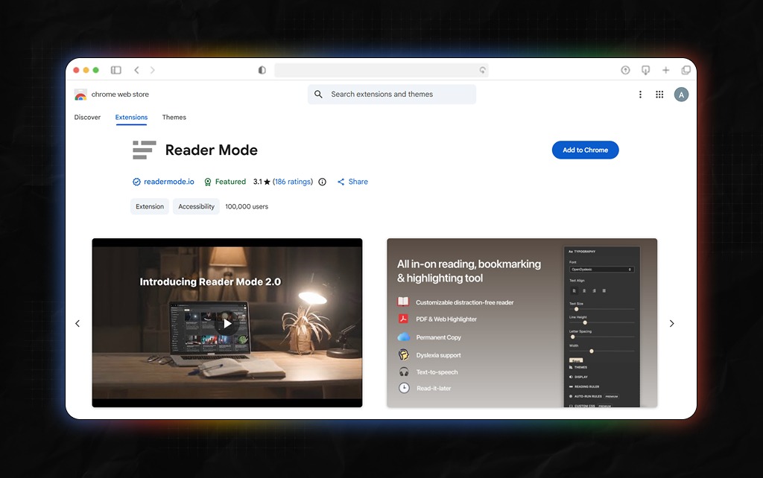Open the browser share icon

tap(625, 70)
